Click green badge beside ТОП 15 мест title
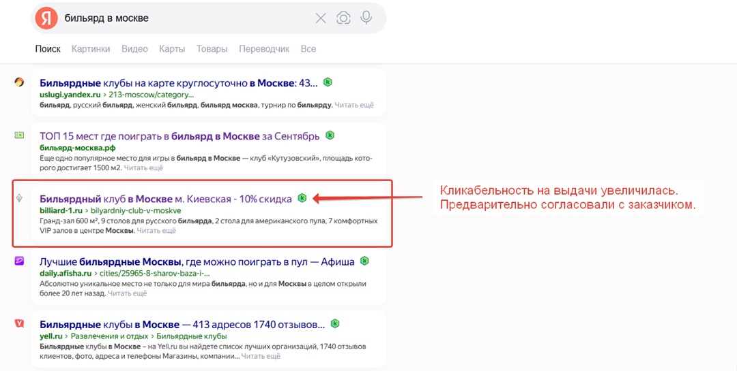This screenshot has height=371, width=737. [x=330, y=135]
